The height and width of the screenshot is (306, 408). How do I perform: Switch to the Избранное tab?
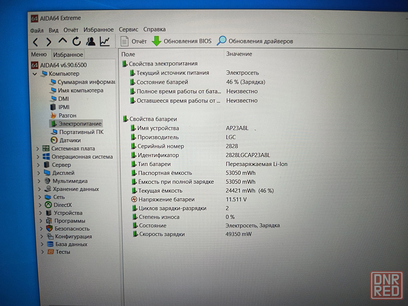68,55
